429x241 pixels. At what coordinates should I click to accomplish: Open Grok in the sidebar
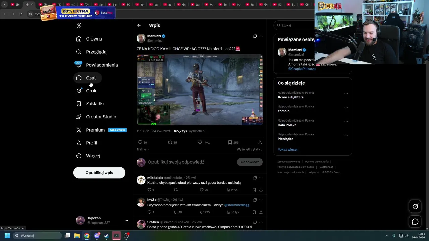tap(86, 91)
